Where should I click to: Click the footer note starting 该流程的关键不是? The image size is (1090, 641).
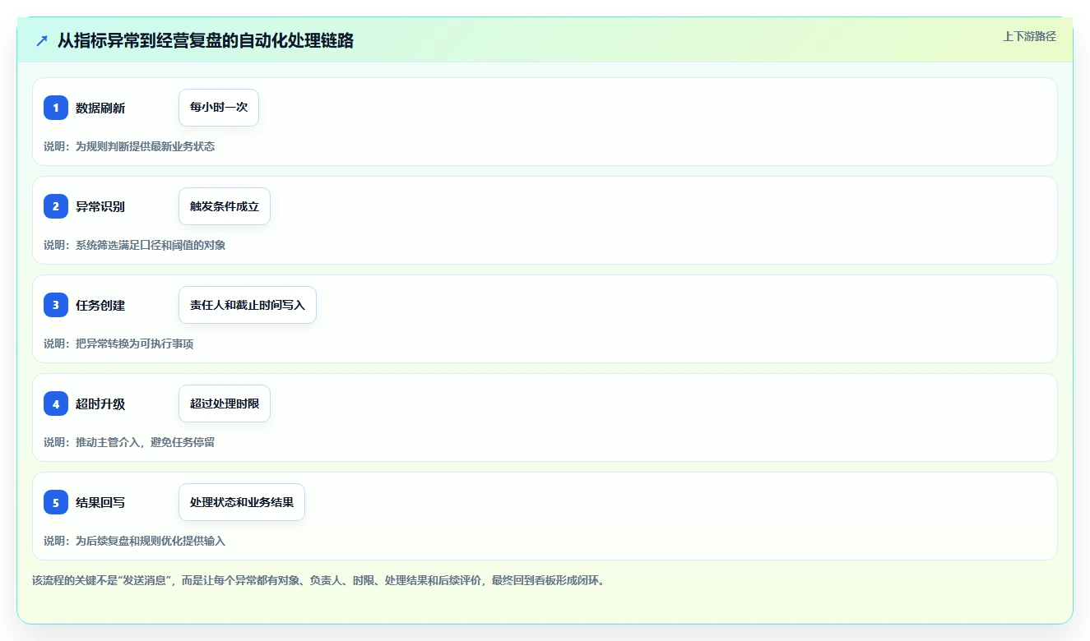click(x=319, y=581)
